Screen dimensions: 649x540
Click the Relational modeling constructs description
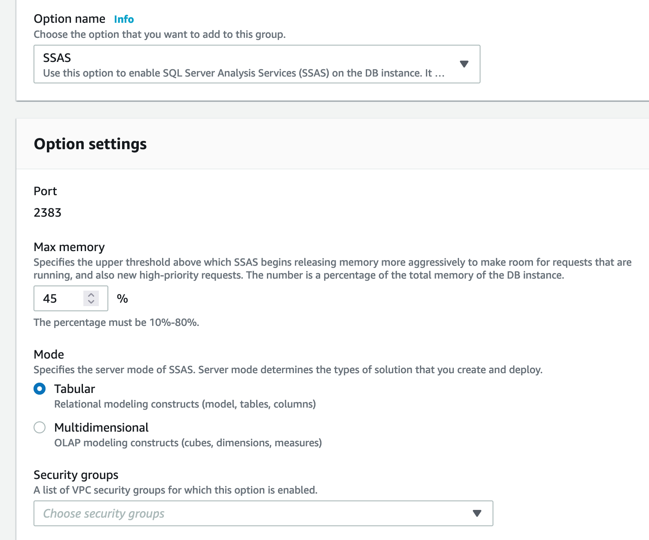pyautogui.click(x=185, y=404)
